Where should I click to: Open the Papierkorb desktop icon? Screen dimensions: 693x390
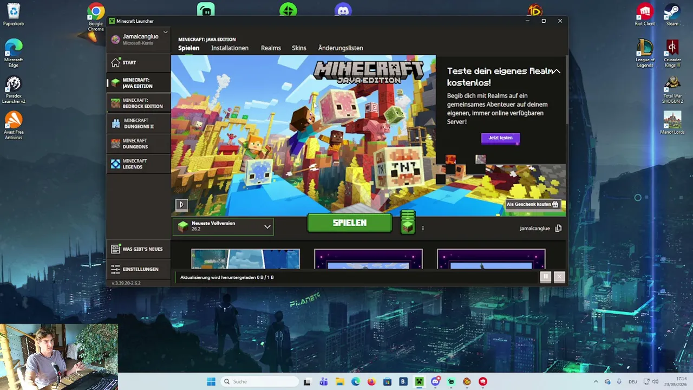click(13, 15)
